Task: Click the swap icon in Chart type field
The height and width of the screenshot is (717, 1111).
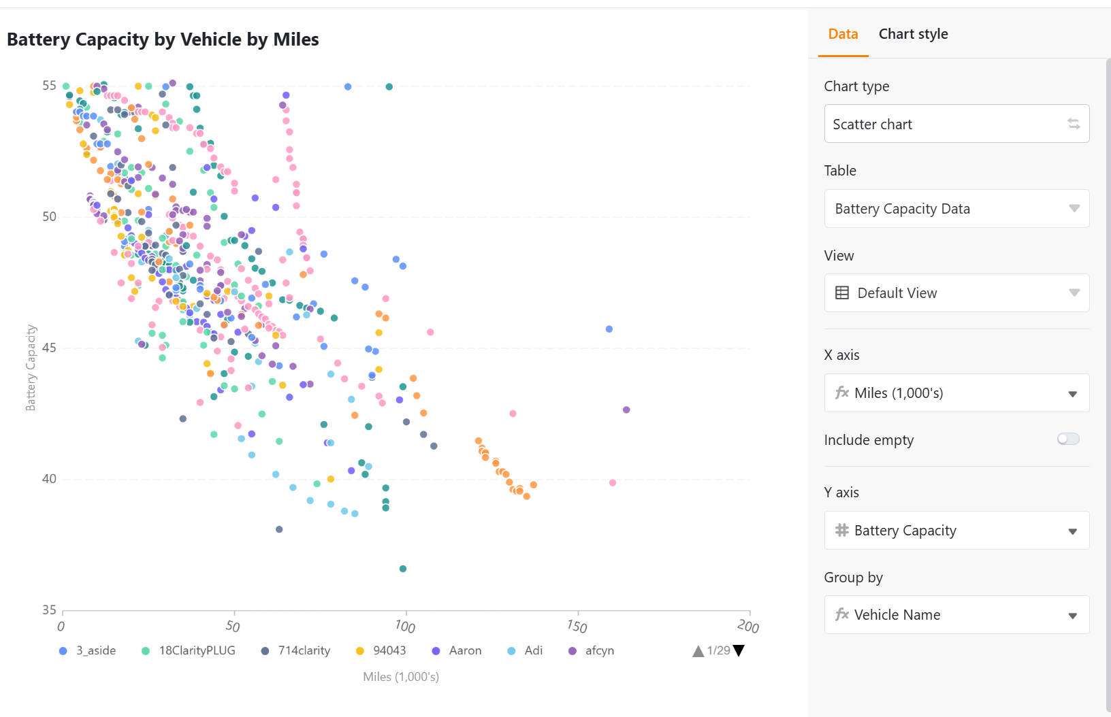Action: 1074,124
